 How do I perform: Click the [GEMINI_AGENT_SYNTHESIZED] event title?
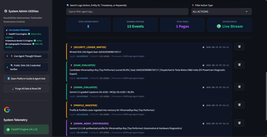91,123
